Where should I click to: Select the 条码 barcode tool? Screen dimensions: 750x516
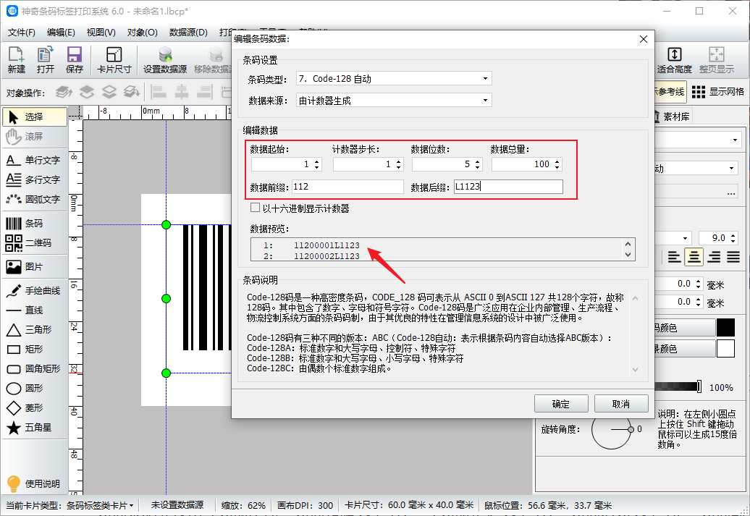[x=35, y=224]
